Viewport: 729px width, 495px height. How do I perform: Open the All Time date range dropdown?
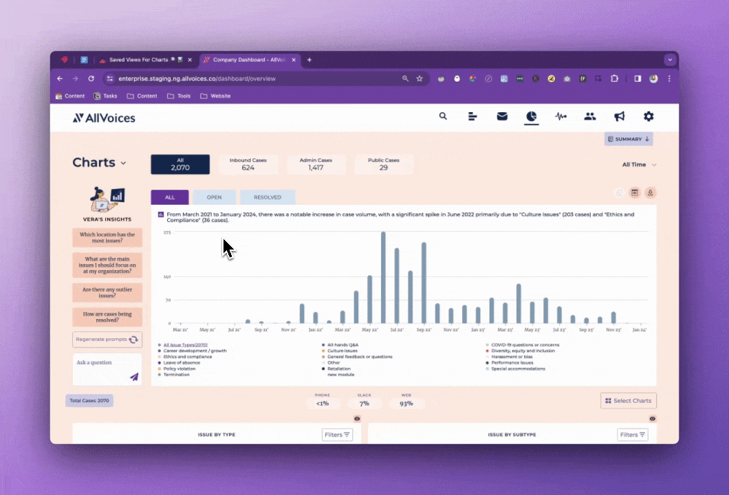tap(640, 164)
